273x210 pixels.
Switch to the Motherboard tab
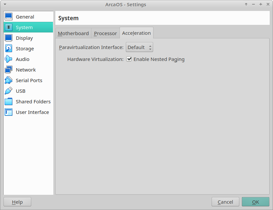click(x=73, y=33)
